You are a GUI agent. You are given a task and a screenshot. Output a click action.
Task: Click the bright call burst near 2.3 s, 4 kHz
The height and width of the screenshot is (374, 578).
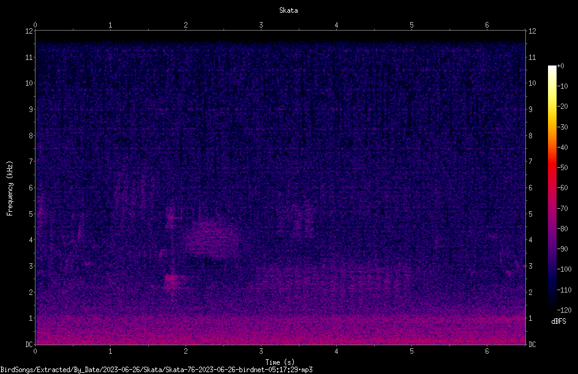coord(213,239)
